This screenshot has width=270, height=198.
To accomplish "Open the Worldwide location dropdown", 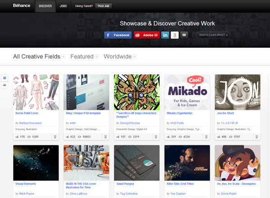I will point(120,56).
